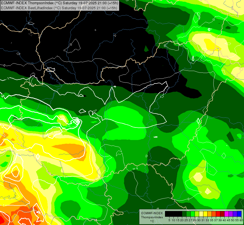Click legend scale value "20"

click(x=182, y=220)
